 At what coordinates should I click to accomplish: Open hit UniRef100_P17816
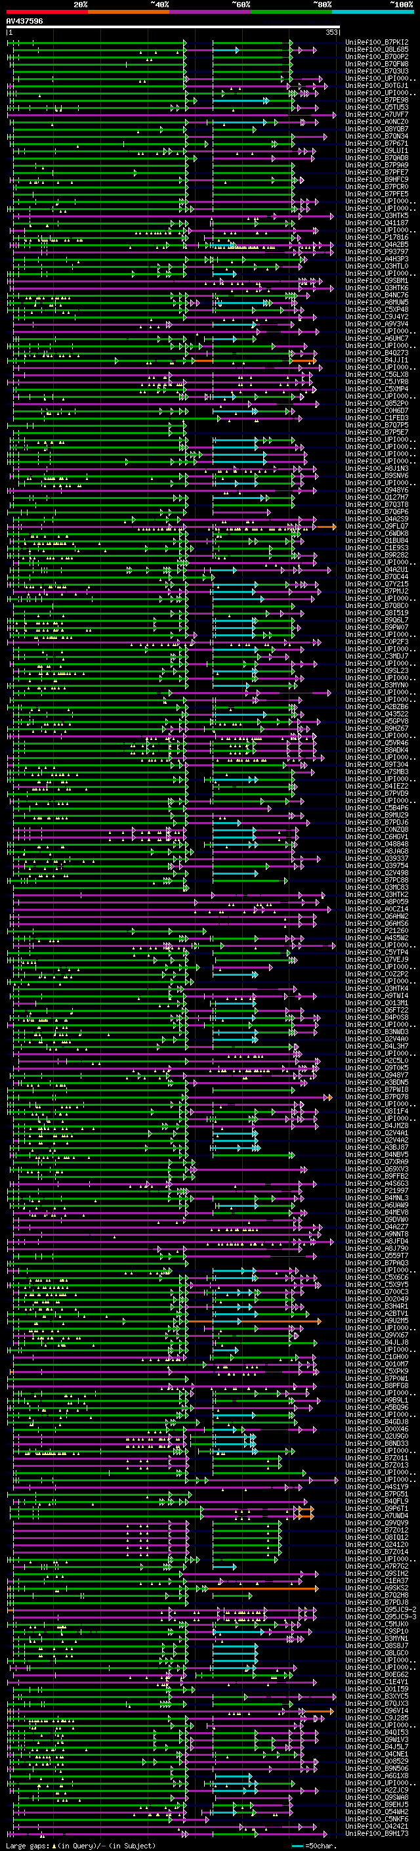pyautogui.click(x=377, y=237)
